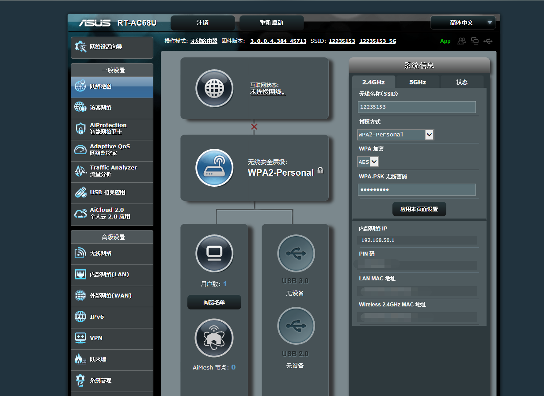Screen dimensions: 544x396
Task: Click the 网络地图 globe icon in sidebar
Action: 80,86
